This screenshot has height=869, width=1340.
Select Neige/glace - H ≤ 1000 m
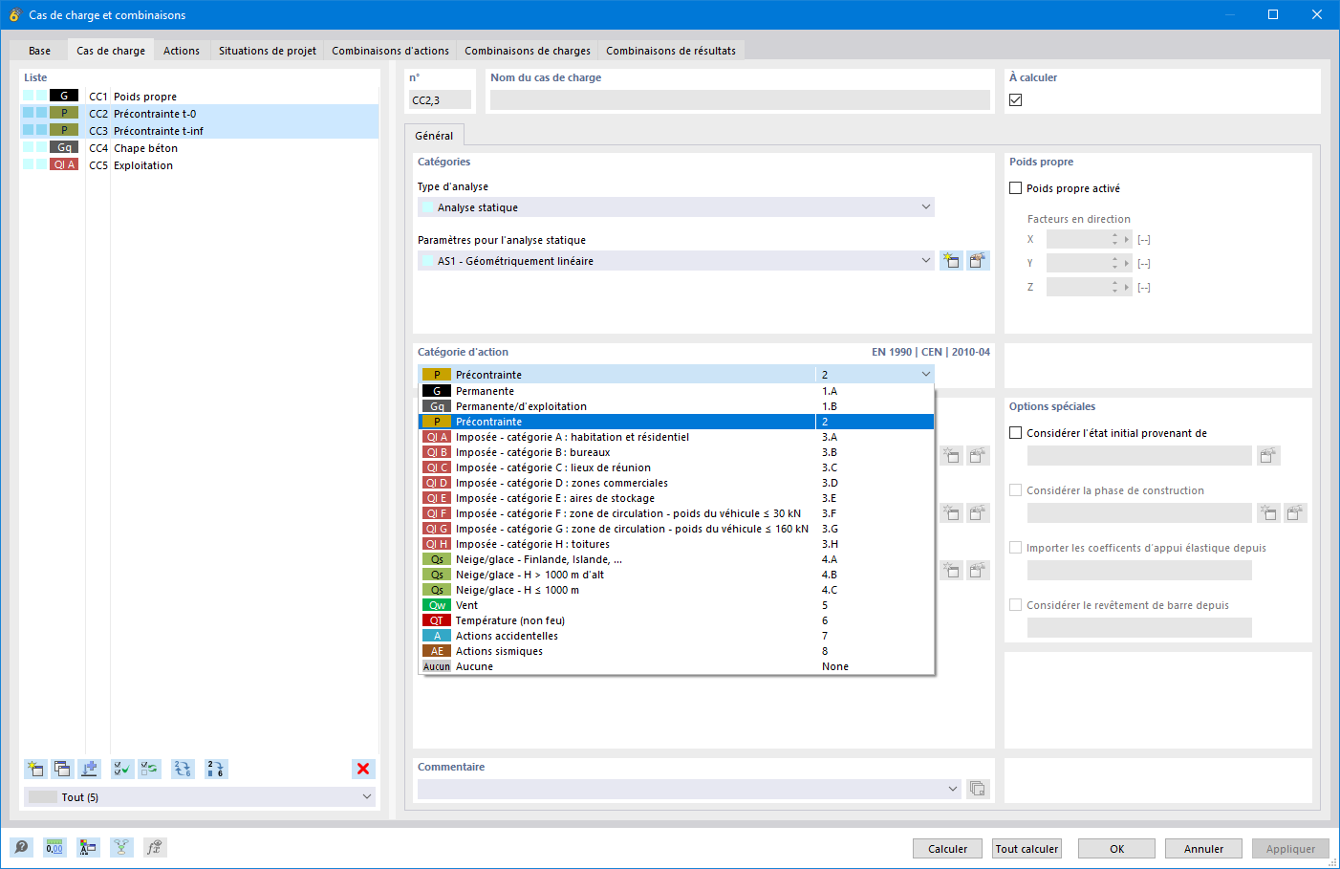pyautogui.click(x=676, y=590)
